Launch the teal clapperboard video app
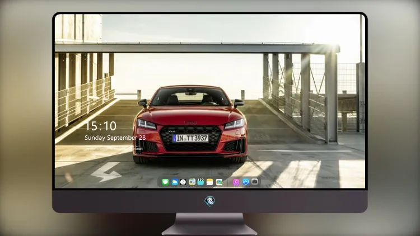Screen dimensions: 420x236 click(200, 182)
